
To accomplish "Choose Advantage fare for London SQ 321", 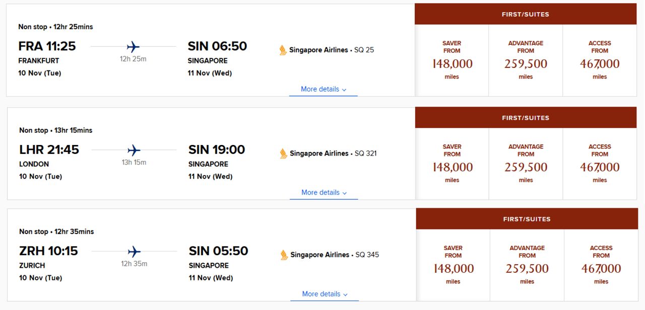I will (526, 164).
